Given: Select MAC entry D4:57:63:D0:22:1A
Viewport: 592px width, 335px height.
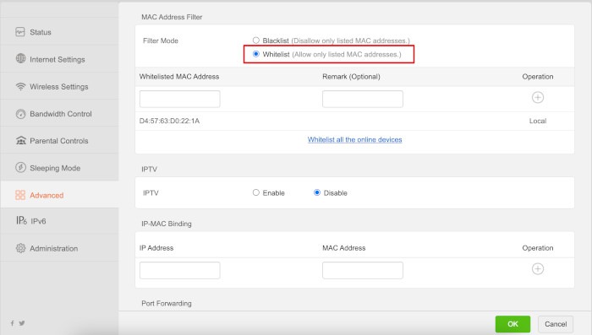Looking at the screenshot, I should (169, 121).
